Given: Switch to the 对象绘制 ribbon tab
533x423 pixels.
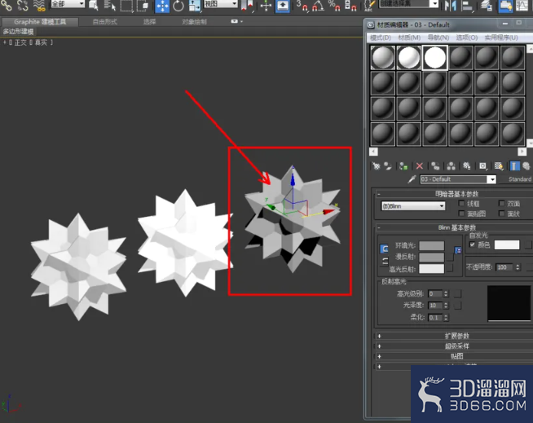Looking at the screenshot, I should (194, 22).
